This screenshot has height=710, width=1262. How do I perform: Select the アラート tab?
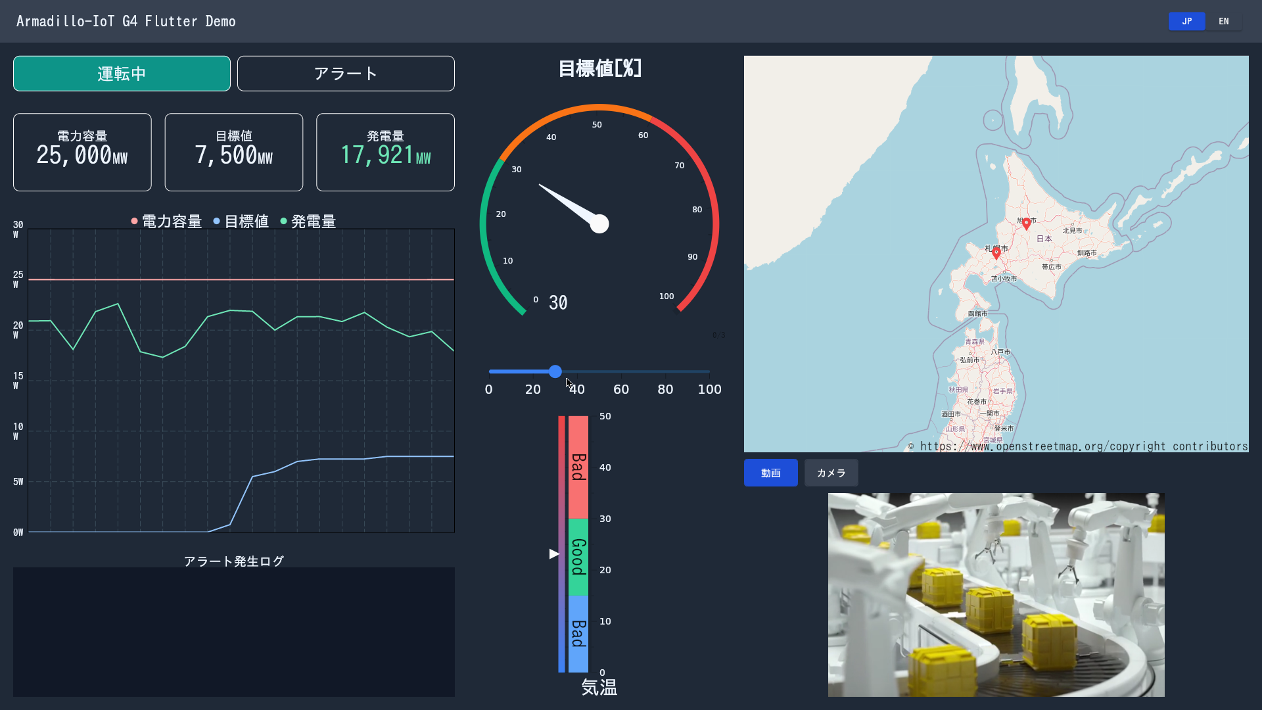coord(346,74)
